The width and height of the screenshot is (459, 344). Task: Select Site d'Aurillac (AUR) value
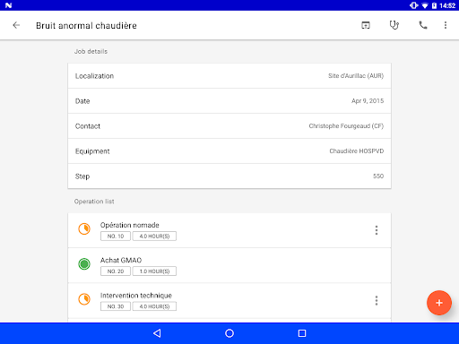point(356,76)
